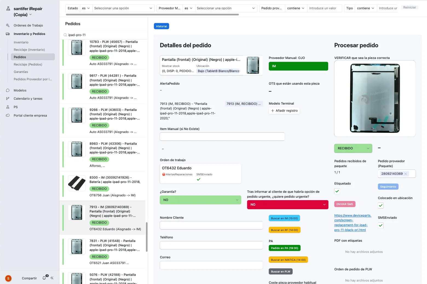Image resolution: width=427 pixels, height=284 pixels.
Task: Open Portal cliente empresa cloud icon
Action: pyautogui.click(x=8, y=115)
